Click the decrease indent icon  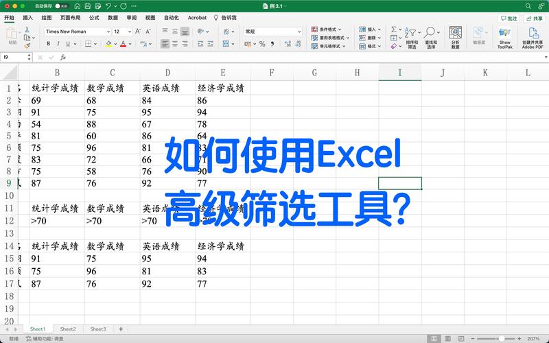pos(200,44)
